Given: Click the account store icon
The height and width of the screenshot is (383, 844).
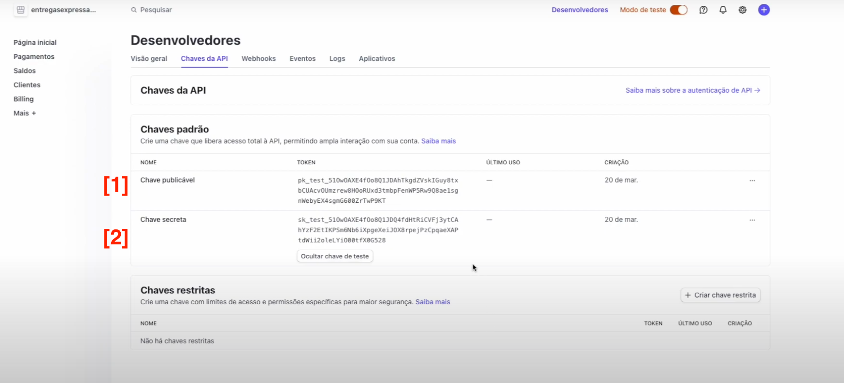Looking at the screenshot, I should pyautogui.click(x=20, y=10).
